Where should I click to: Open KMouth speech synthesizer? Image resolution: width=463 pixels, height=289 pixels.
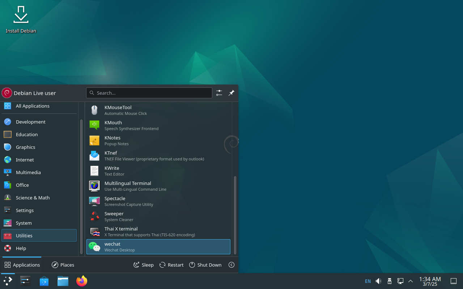point(158,125)
